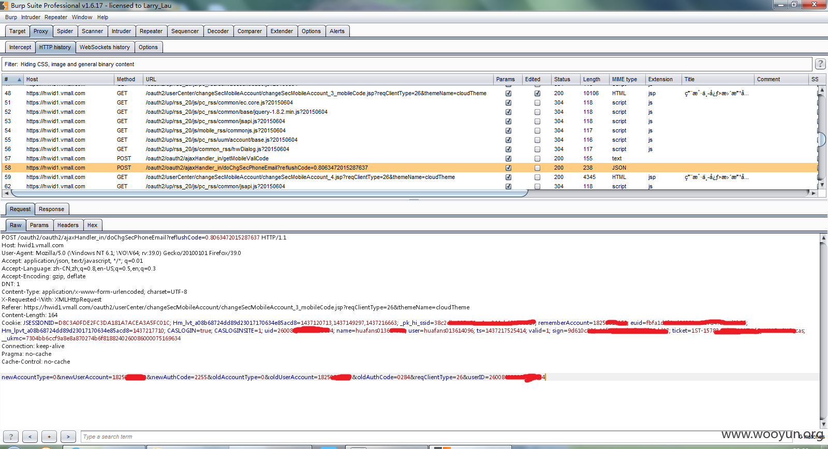Toggle Edited checkbox for request 48
Image resolution: width=828 pixels, height=449 pixels.
pos(537,94)
